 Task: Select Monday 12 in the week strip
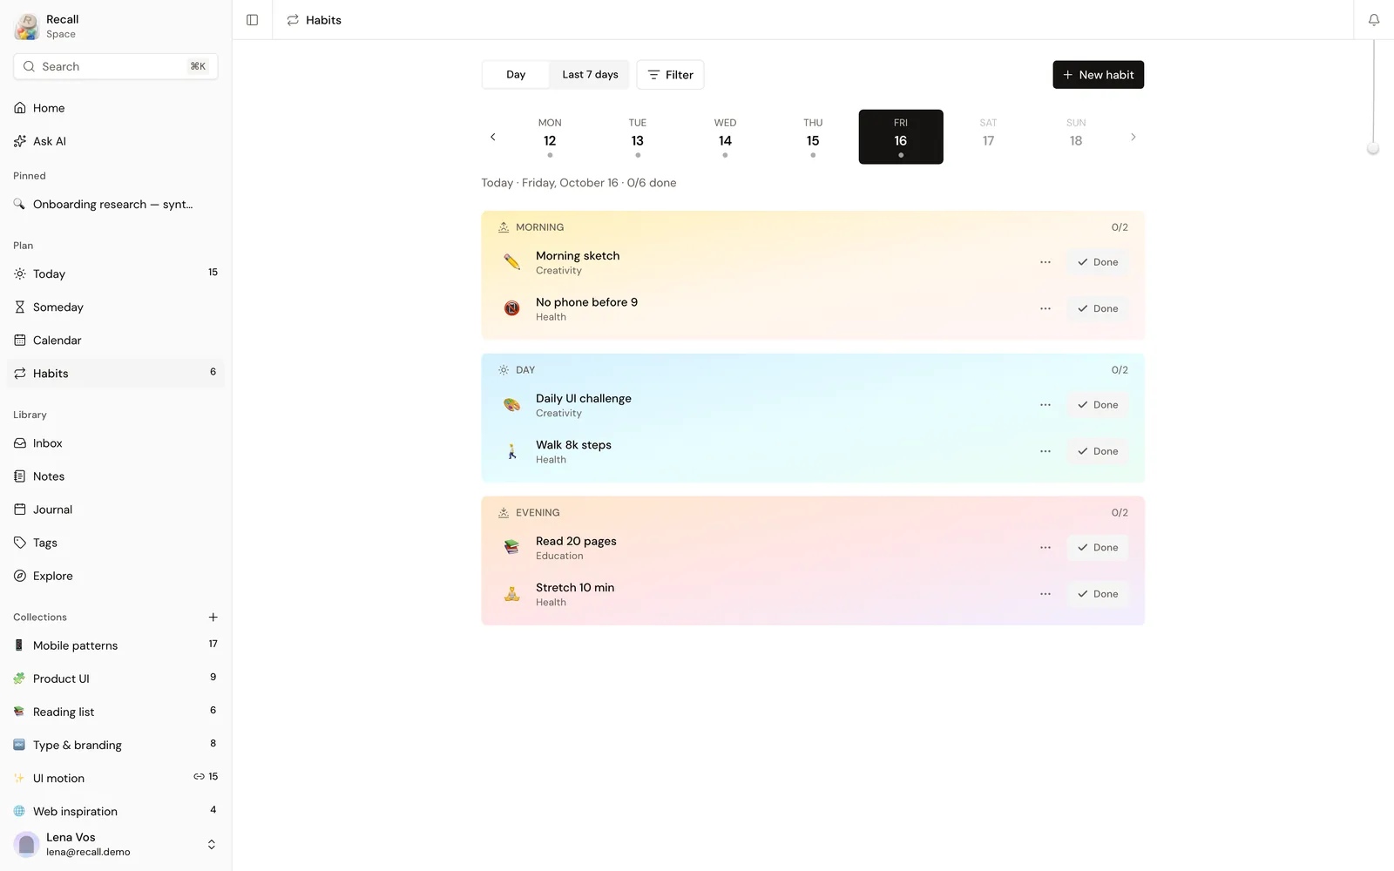click(550, 137)
